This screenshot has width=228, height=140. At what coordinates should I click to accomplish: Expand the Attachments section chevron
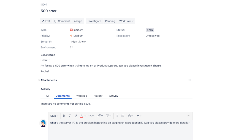click(39, 80)
